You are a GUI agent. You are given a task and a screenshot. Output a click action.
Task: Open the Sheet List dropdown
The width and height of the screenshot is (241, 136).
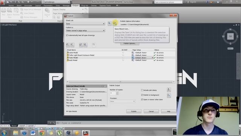(x=85, y=24)
